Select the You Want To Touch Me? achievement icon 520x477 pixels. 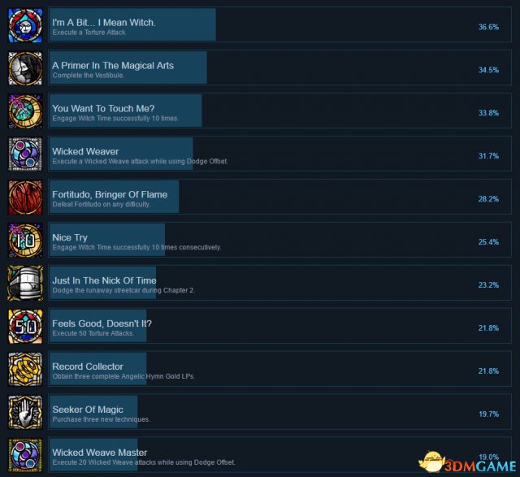[x=25, y=111]
